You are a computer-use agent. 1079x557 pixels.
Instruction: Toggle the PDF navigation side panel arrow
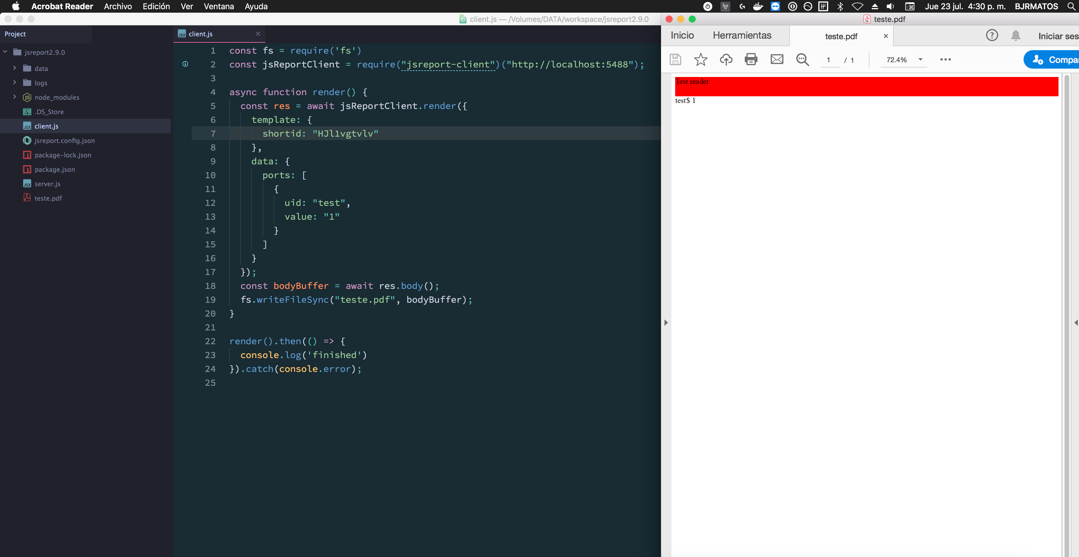(666, 323)
